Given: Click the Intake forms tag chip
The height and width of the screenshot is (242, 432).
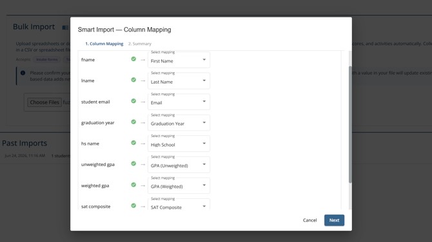Looking at the screenshot, I should coord(47,59).
